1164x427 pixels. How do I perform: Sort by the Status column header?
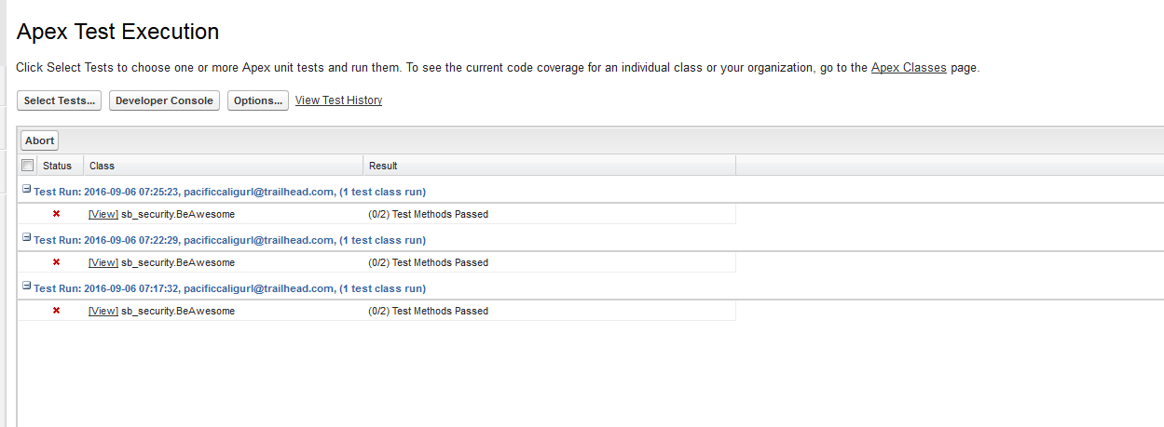click(x=57, y=166)
